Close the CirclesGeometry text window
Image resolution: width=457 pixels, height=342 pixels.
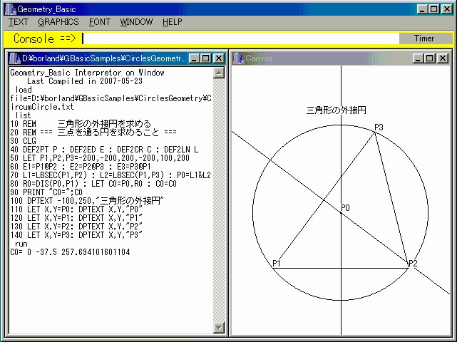[219, 58]
